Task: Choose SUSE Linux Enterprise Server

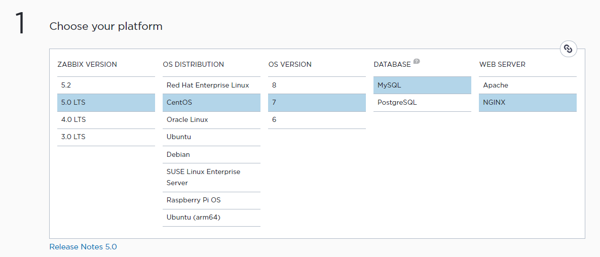Action: coord(211,178)
